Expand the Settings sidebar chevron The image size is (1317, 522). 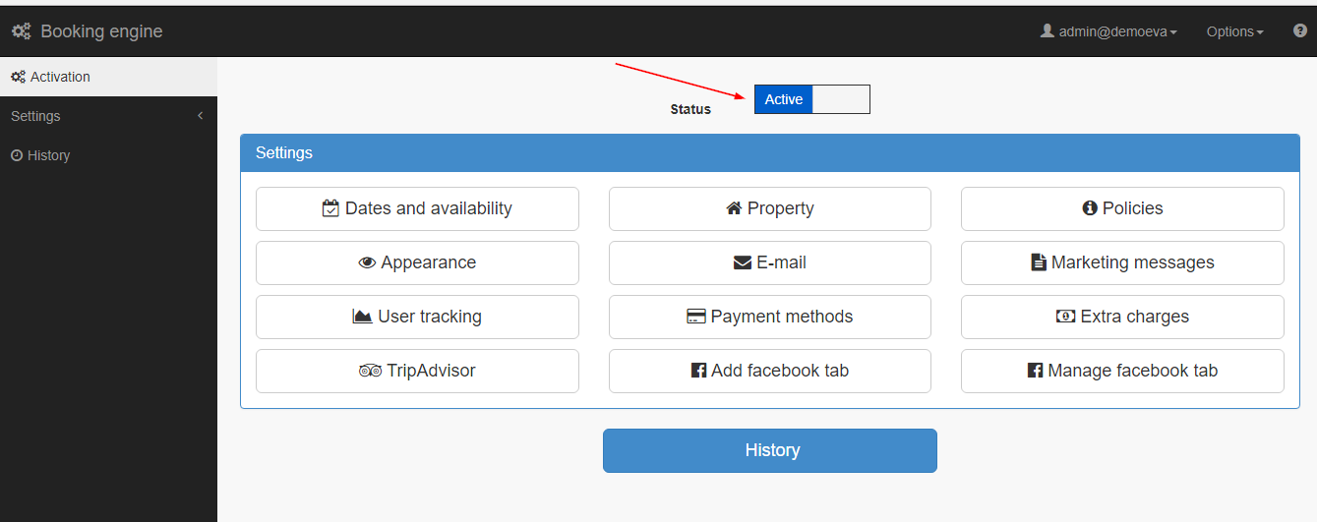(201, 116)
